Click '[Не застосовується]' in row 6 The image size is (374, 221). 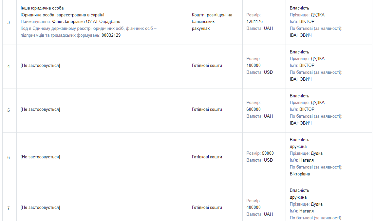[40, 157]
